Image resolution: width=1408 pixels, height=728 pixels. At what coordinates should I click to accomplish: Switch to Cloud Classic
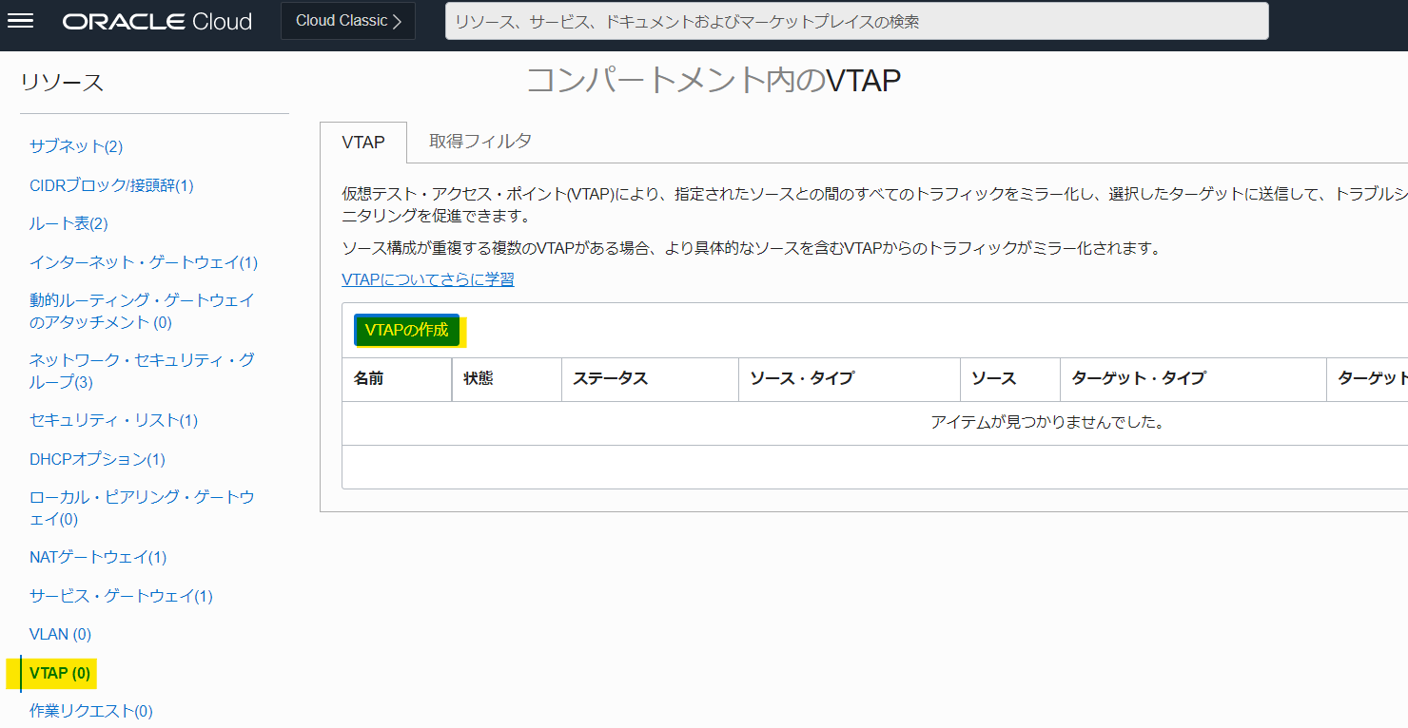click(x=348, y=21)
